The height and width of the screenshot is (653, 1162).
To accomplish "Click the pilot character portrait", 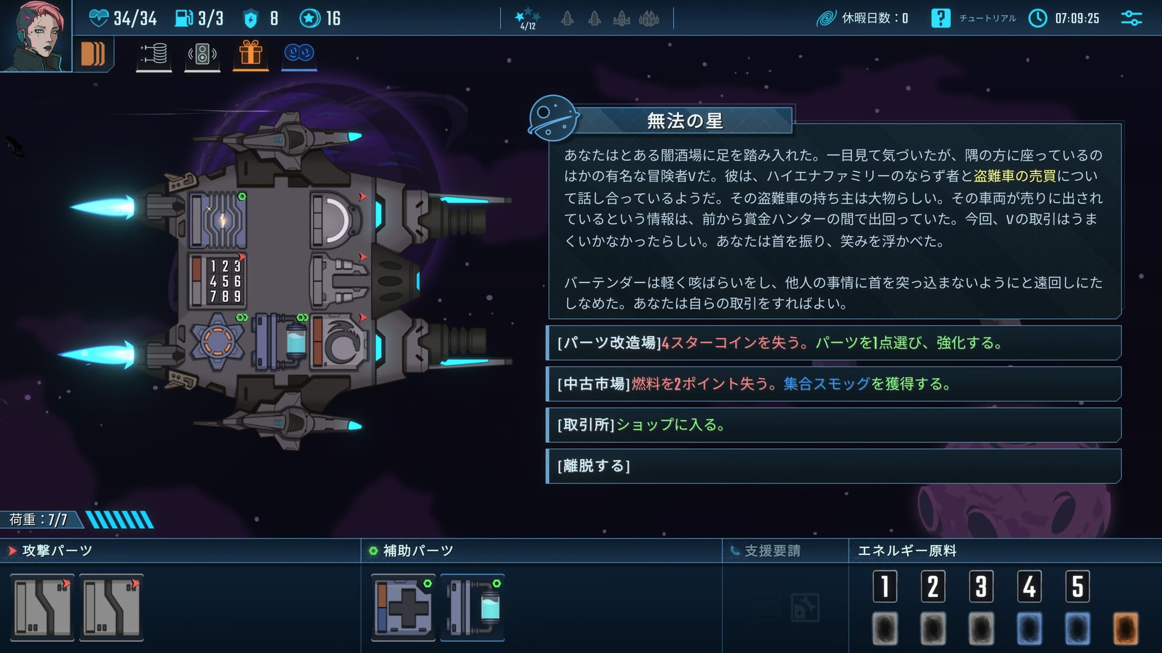I will click(35, 35).
